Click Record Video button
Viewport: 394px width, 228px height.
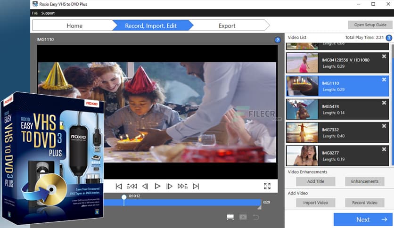[x=365, y=203]
